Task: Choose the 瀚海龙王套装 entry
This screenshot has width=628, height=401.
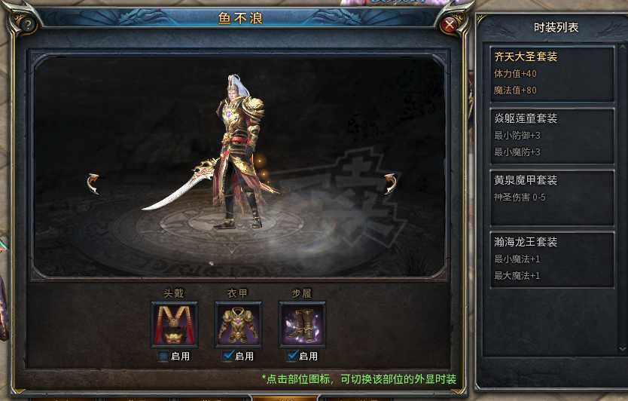Action: 552,259
